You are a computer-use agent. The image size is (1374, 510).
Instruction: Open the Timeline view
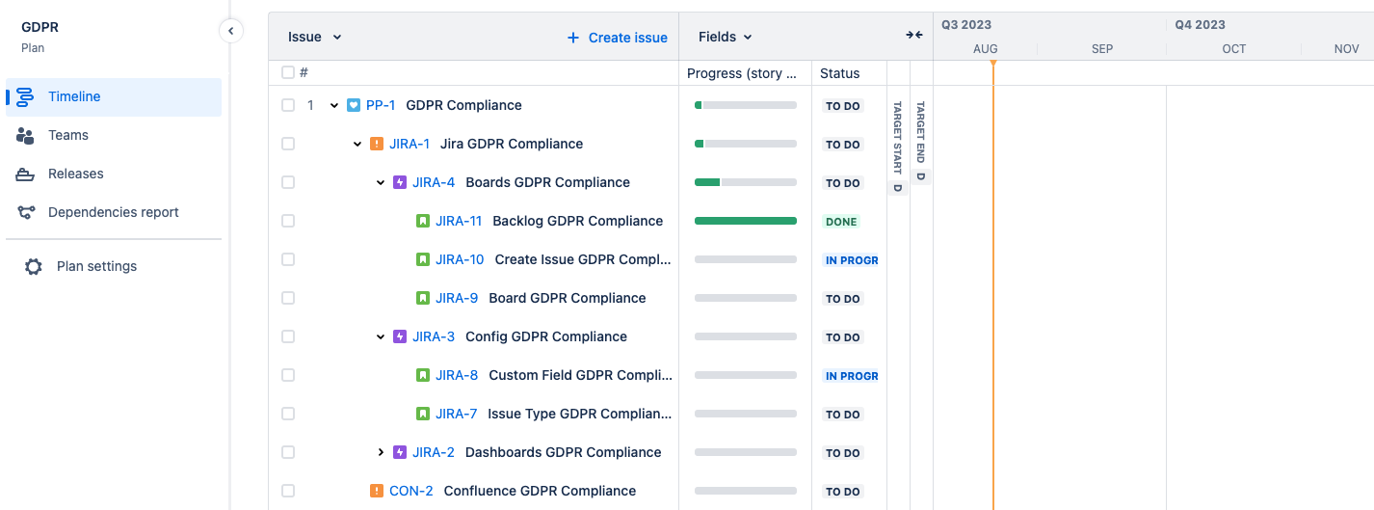[114, 97]
